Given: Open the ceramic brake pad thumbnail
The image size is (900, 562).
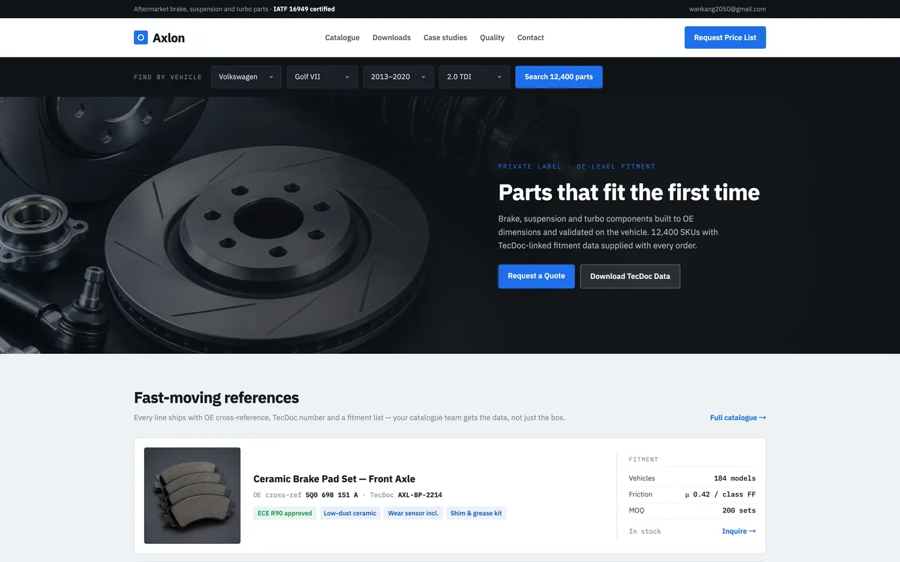Looking at the screenshot, I should tap(192, 496).
